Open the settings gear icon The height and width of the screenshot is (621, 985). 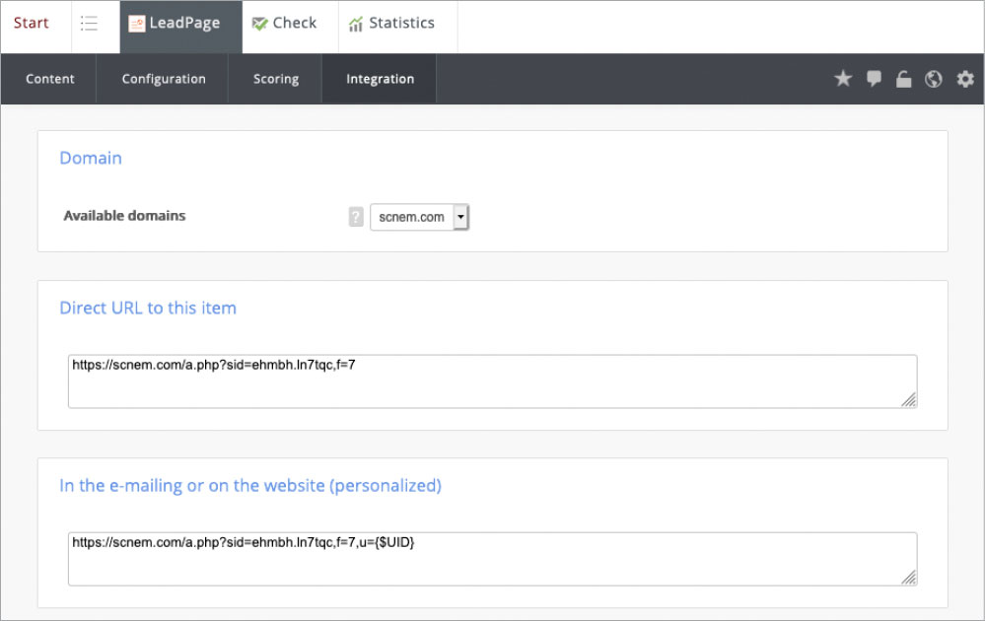[x=964, y=79]
